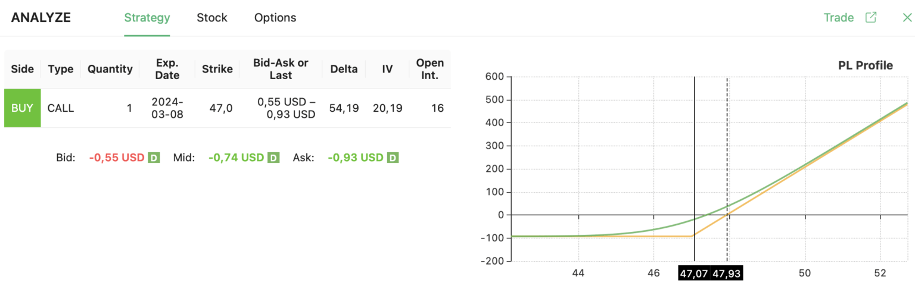
Task: Close the Analyze panel with the X icon
Action: point(907,17)
